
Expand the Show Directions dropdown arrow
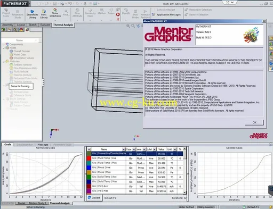55,20
